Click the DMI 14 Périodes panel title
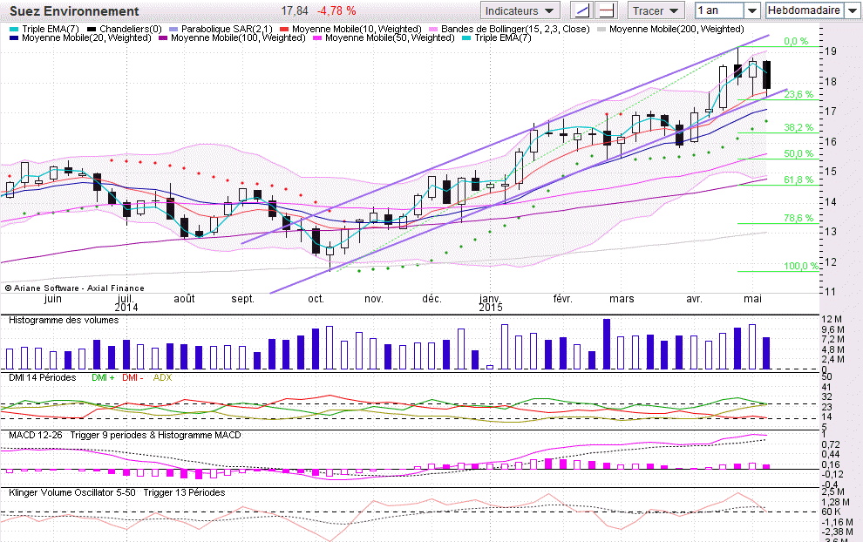 [43, 378]
